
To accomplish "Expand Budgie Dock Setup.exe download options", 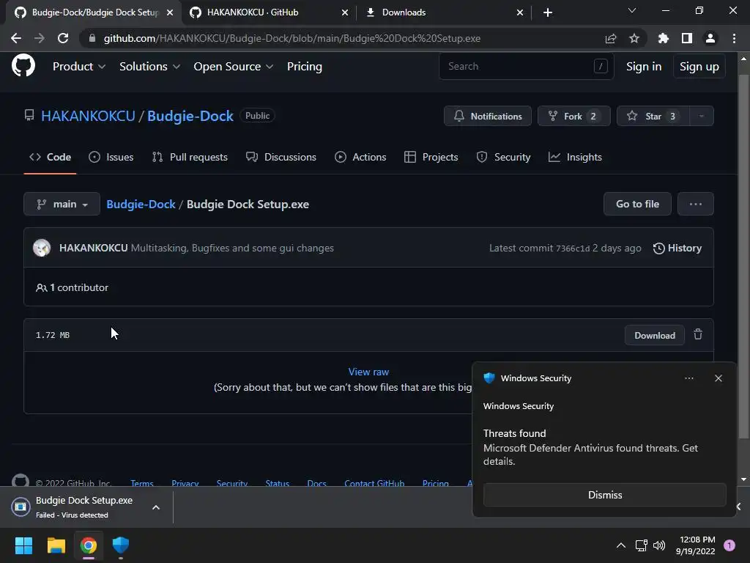I will (156, 507).
